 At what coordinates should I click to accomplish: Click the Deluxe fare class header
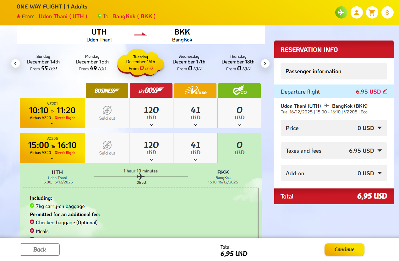coord(195,90)
